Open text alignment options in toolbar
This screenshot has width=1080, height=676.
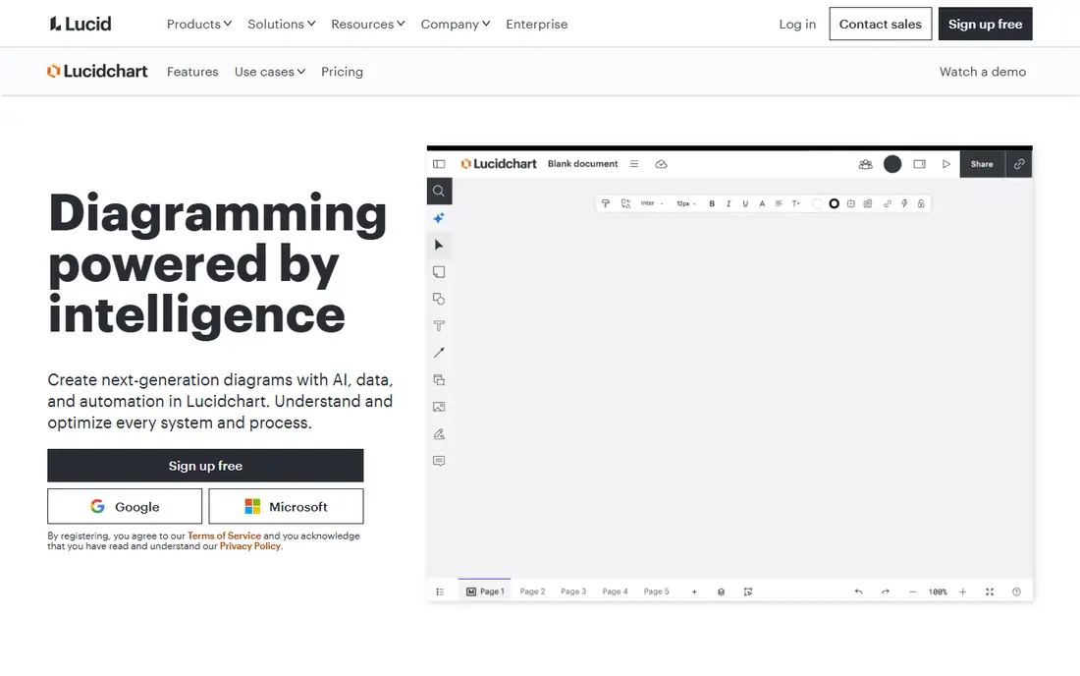779,203
